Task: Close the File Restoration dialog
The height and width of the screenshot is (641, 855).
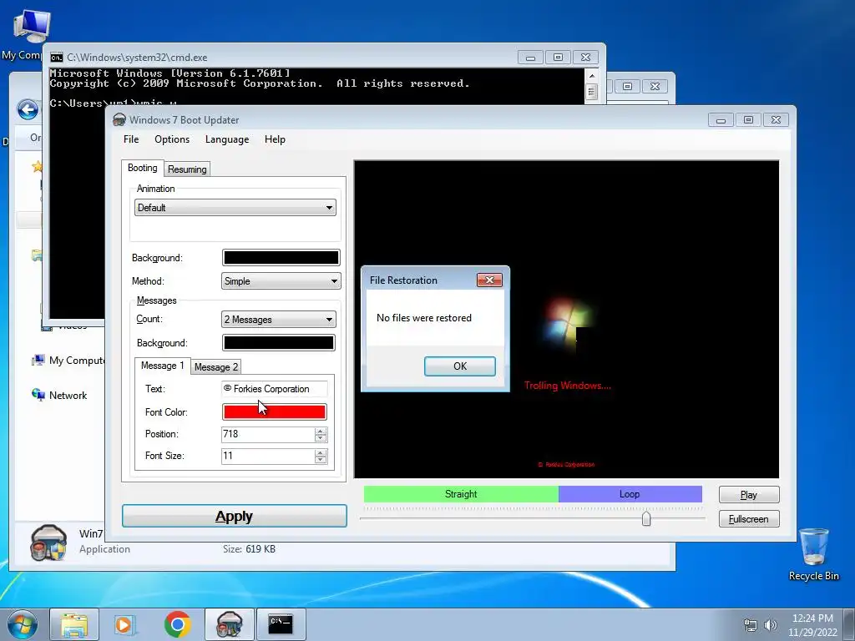Action: [x=489, y=280]
